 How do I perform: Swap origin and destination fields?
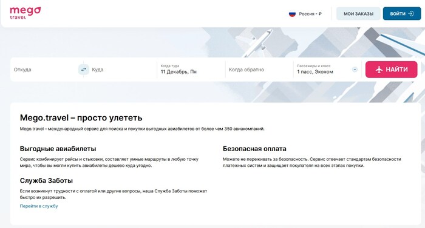(84, 70)
